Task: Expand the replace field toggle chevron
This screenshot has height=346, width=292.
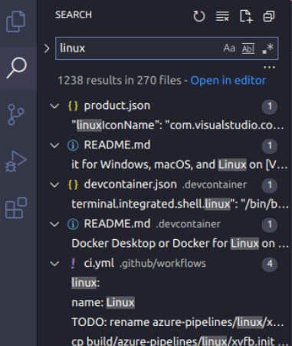Action: [47, 48]
